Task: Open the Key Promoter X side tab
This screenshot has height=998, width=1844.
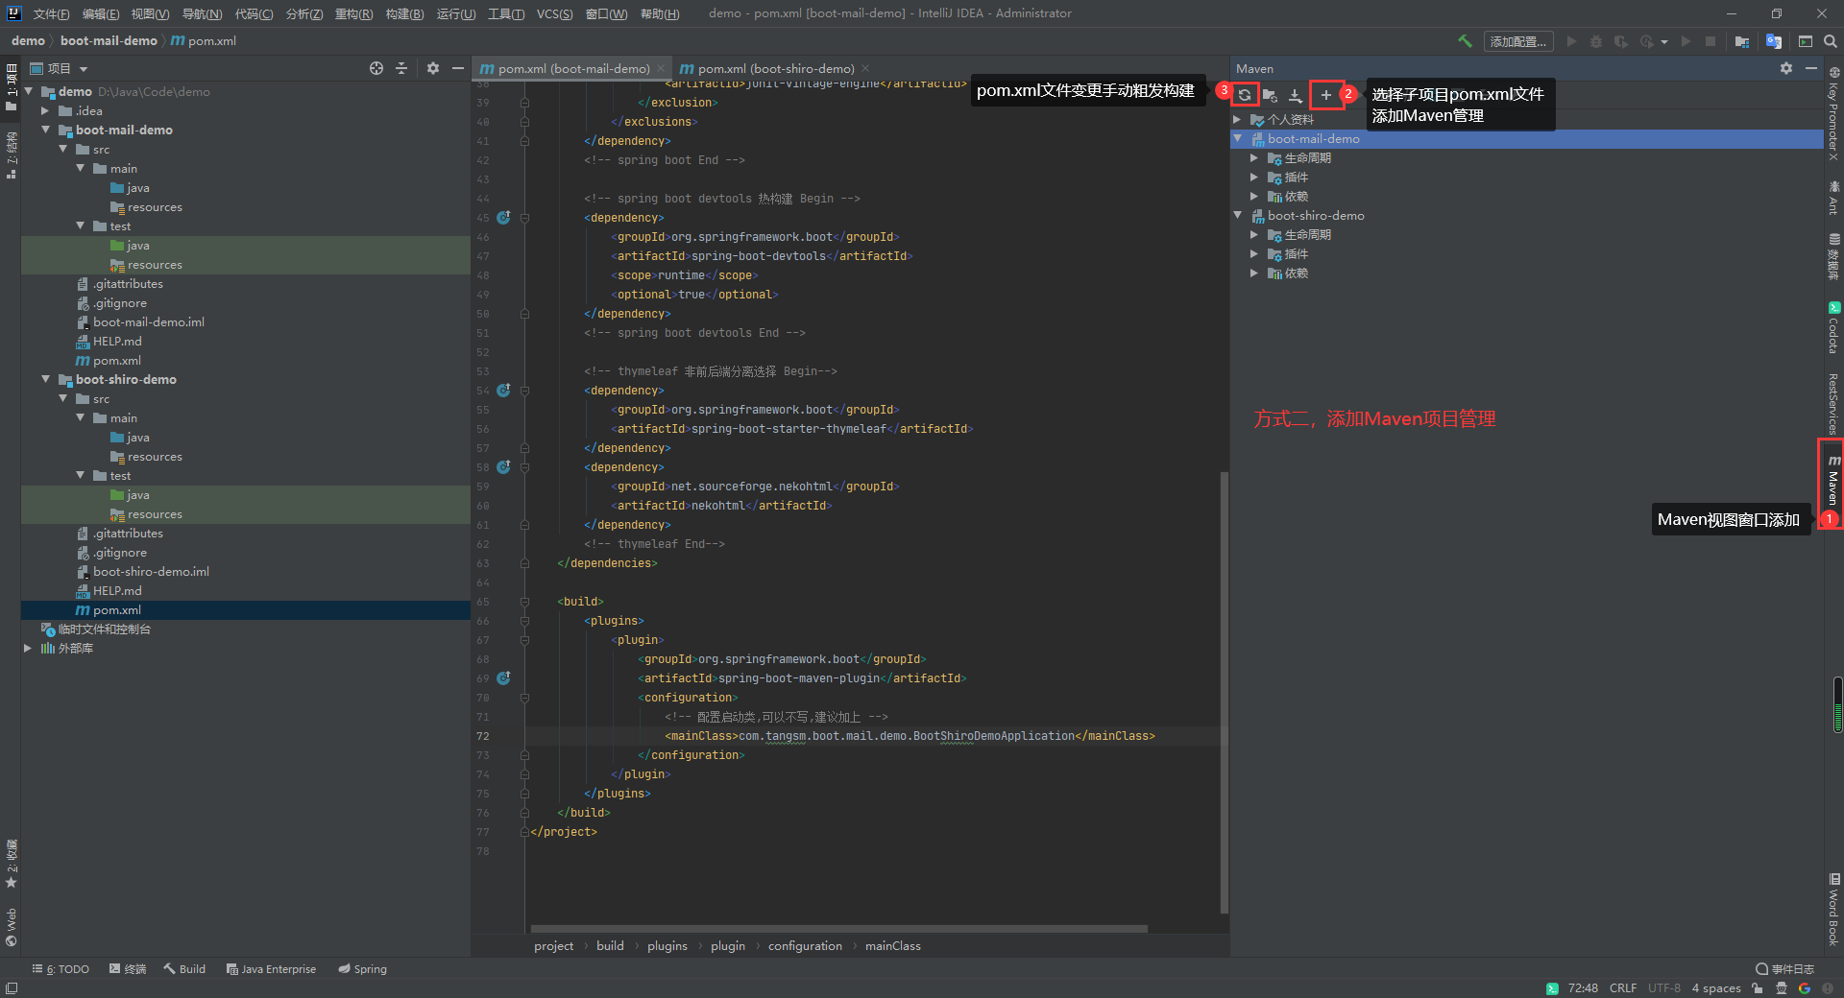Action: click(1833, 113)
